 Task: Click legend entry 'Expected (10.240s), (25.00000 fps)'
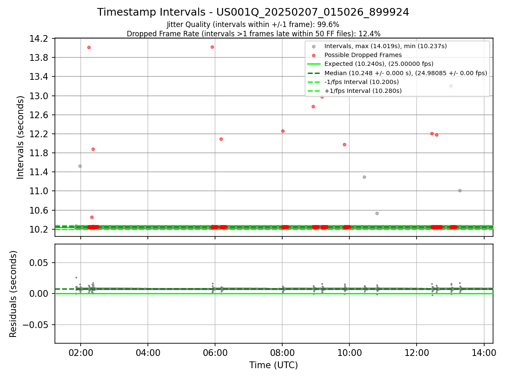pyautogui.click(x=379, y=64)
